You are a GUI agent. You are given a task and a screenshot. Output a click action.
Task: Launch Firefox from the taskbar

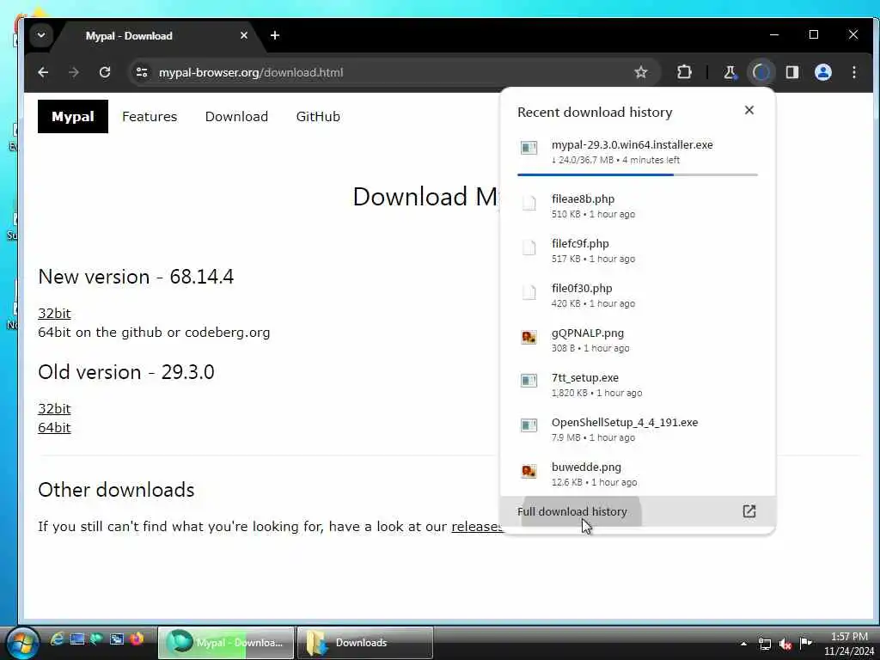[137, 639]
